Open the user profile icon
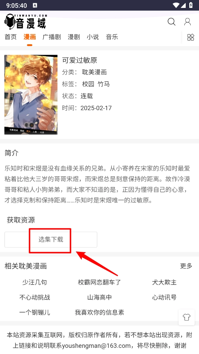The width and height of the screenshot is (199, 354). [188, 22]
